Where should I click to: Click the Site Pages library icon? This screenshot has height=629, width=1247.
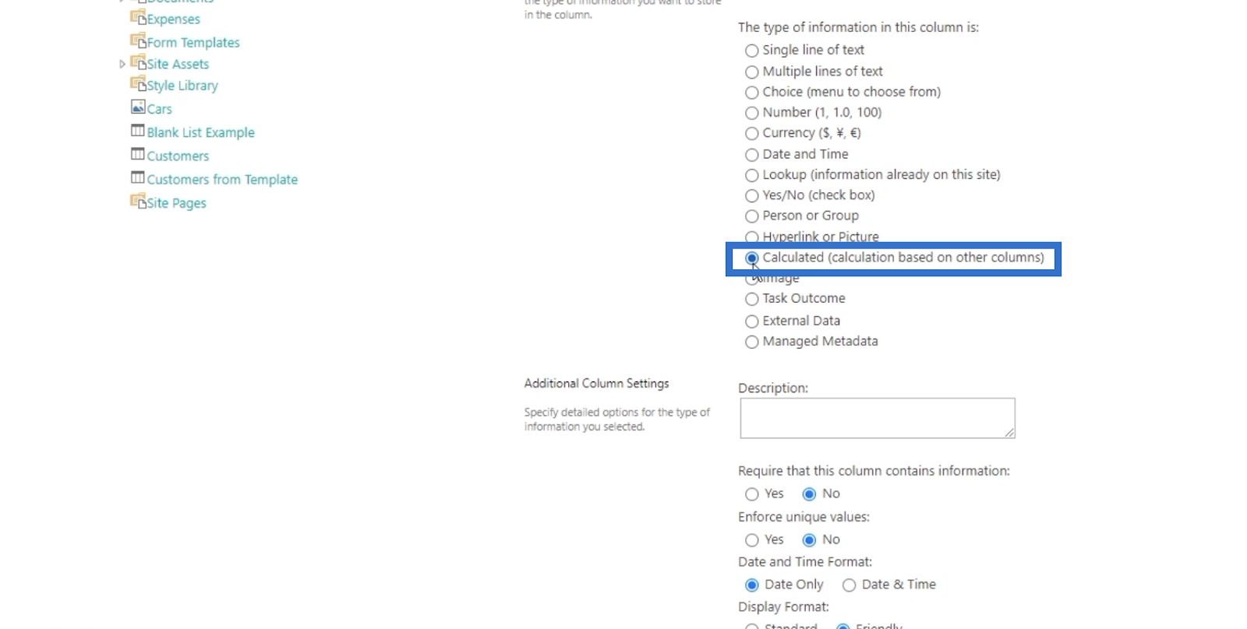coord(138,201)
